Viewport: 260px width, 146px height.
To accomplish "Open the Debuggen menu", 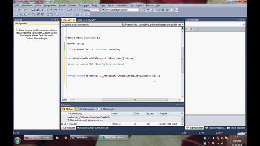I will coord(84,6).
